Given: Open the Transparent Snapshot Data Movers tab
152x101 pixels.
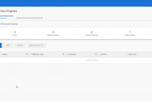Looking at the screenshot, I should 30,18.
